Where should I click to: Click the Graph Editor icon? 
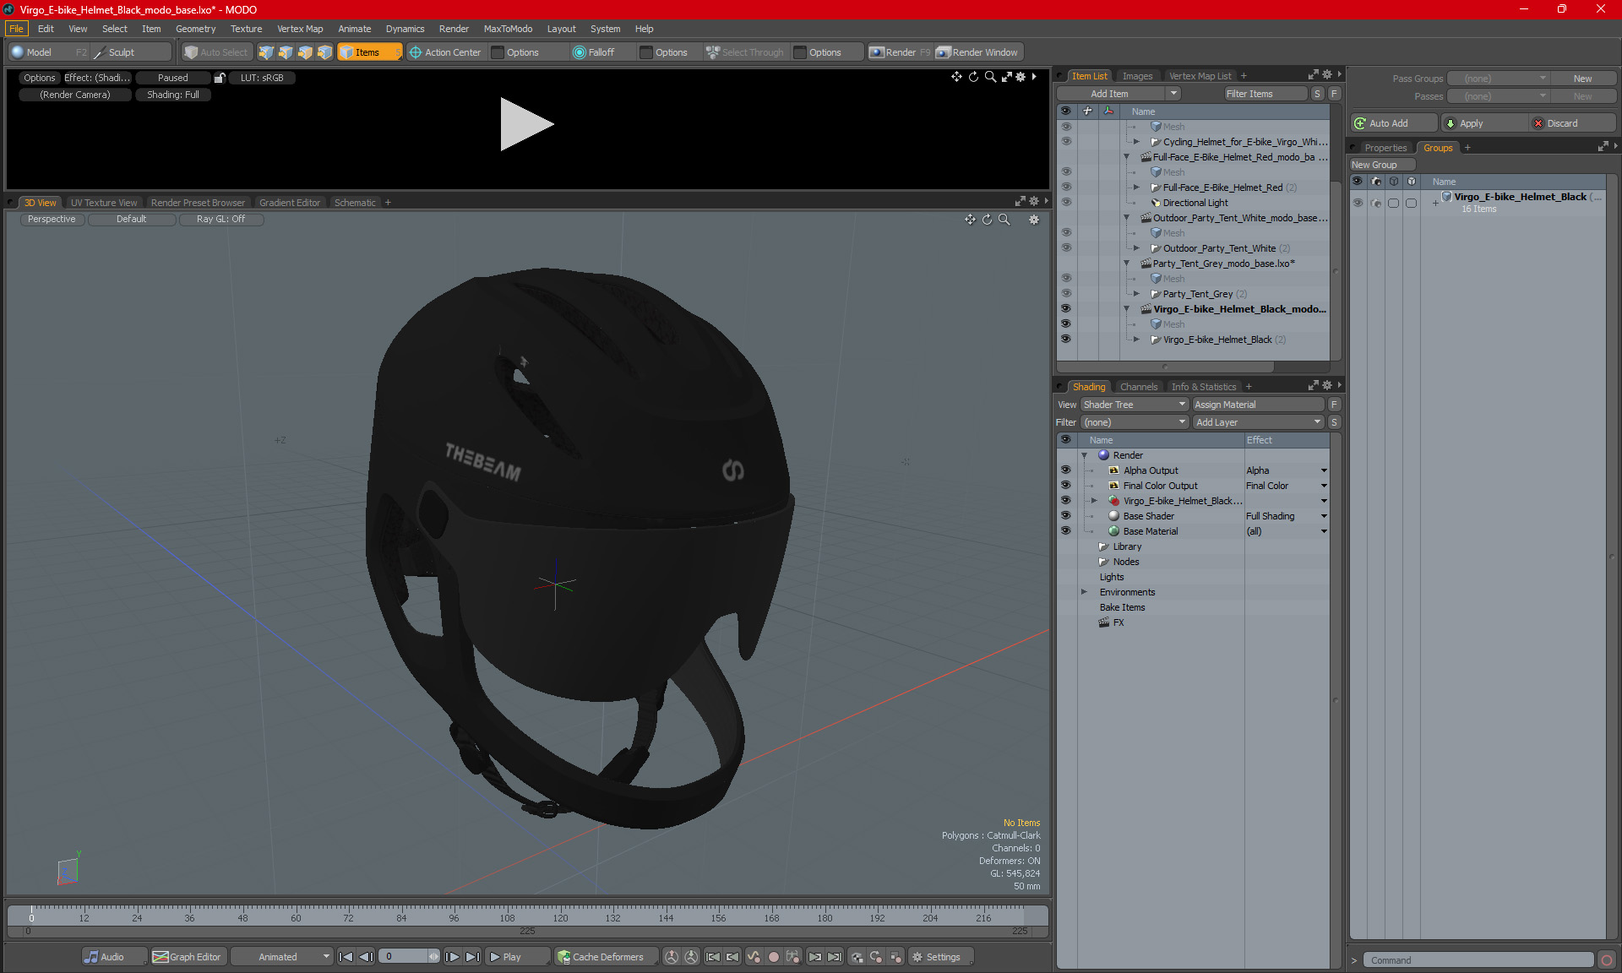click(161, 957)
